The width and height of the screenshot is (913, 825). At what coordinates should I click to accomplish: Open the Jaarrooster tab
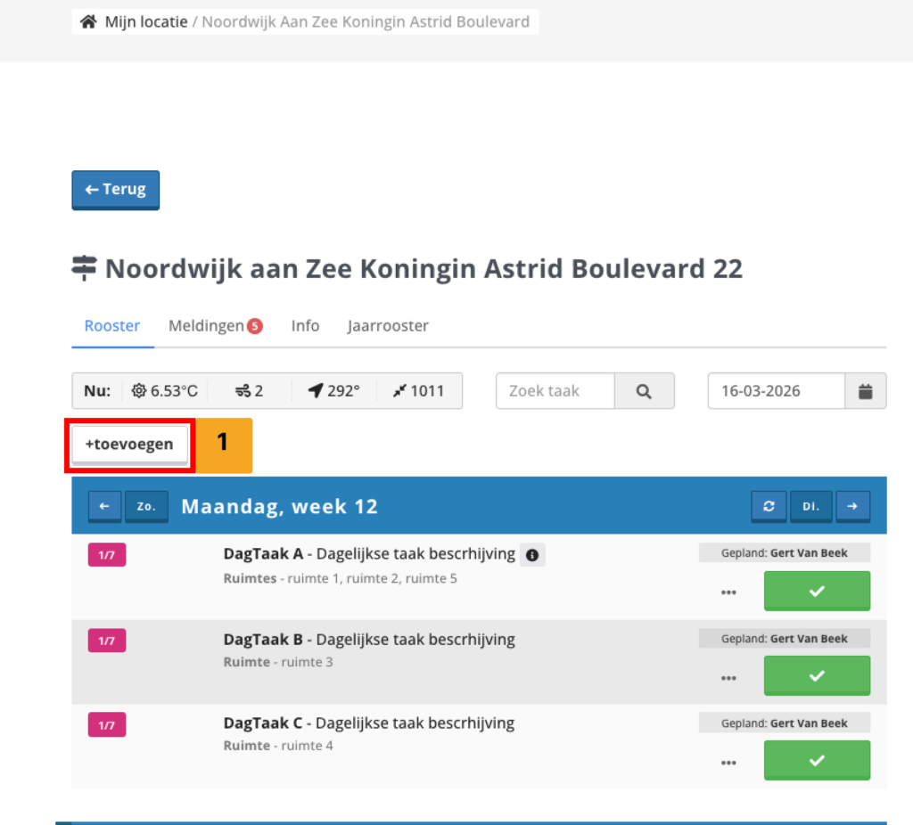click(388, 326)
